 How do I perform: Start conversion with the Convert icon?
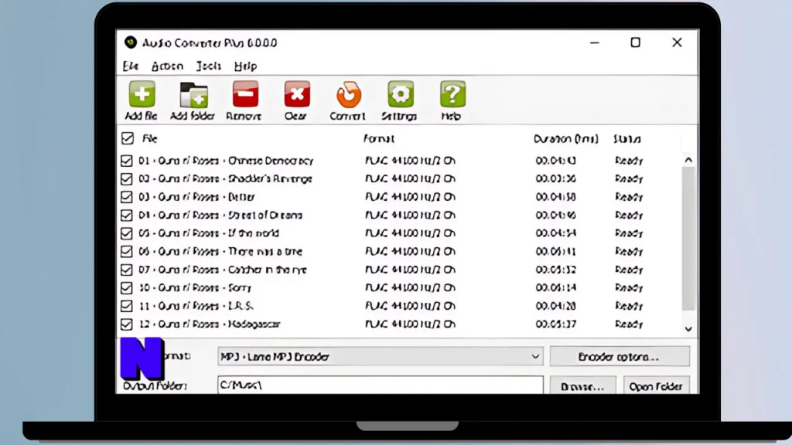tap(349, 94)
